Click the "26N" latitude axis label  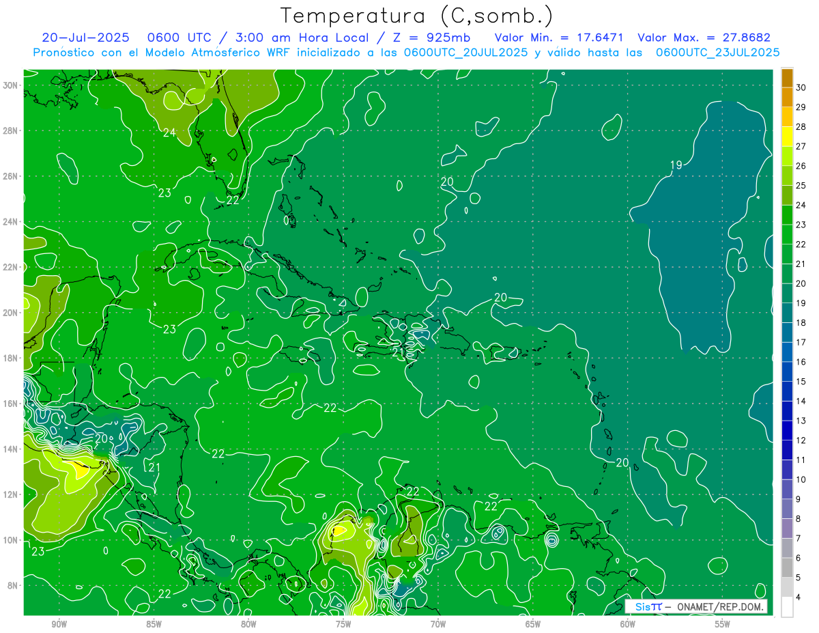click(12, 176)
